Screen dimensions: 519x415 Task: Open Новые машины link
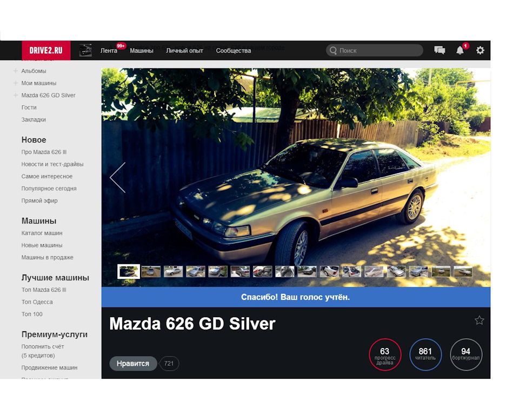42,245
